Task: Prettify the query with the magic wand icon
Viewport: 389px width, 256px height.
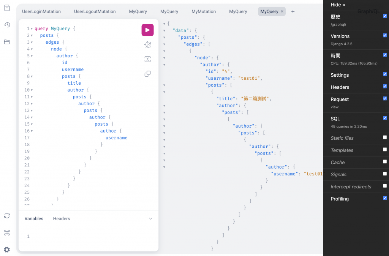Action: (x=148, y=45)
